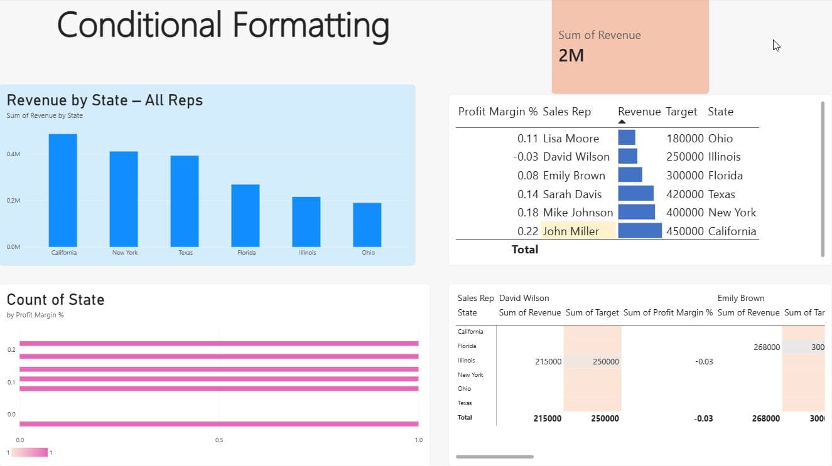Click the bottom pink bar in Count of State
Viewport: 832px width, 466px height.
coord(219,424)
